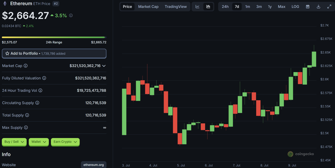Select the TradingView tab
This screenshot has width=335, height=168.
point(176,6)
